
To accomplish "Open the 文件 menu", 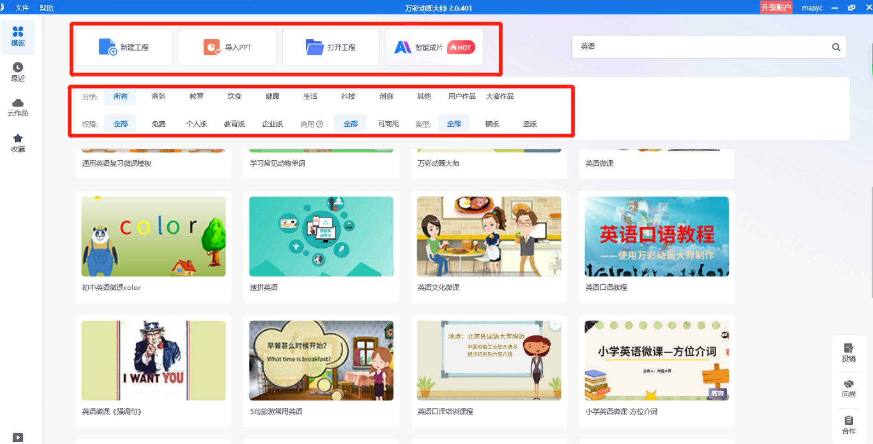I will click(x=22, y=8).
